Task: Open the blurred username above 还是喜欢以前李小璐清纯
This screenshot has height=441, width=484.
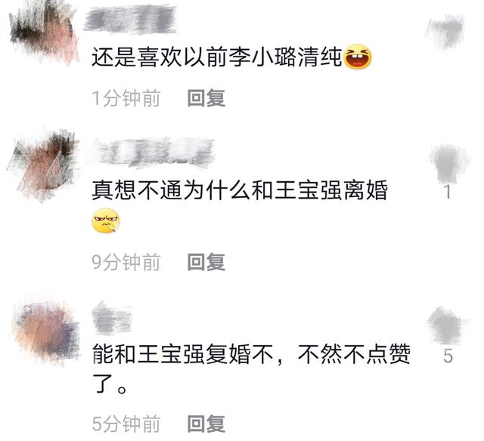Action: pos(130,19)
